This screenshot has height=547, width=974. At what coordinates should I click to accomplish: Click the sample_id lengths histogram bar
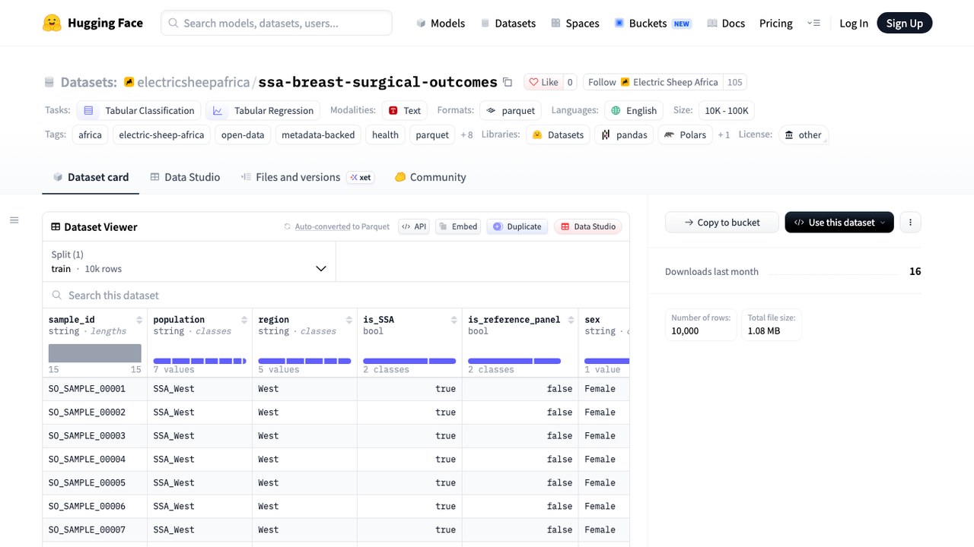tap(95, 353)
